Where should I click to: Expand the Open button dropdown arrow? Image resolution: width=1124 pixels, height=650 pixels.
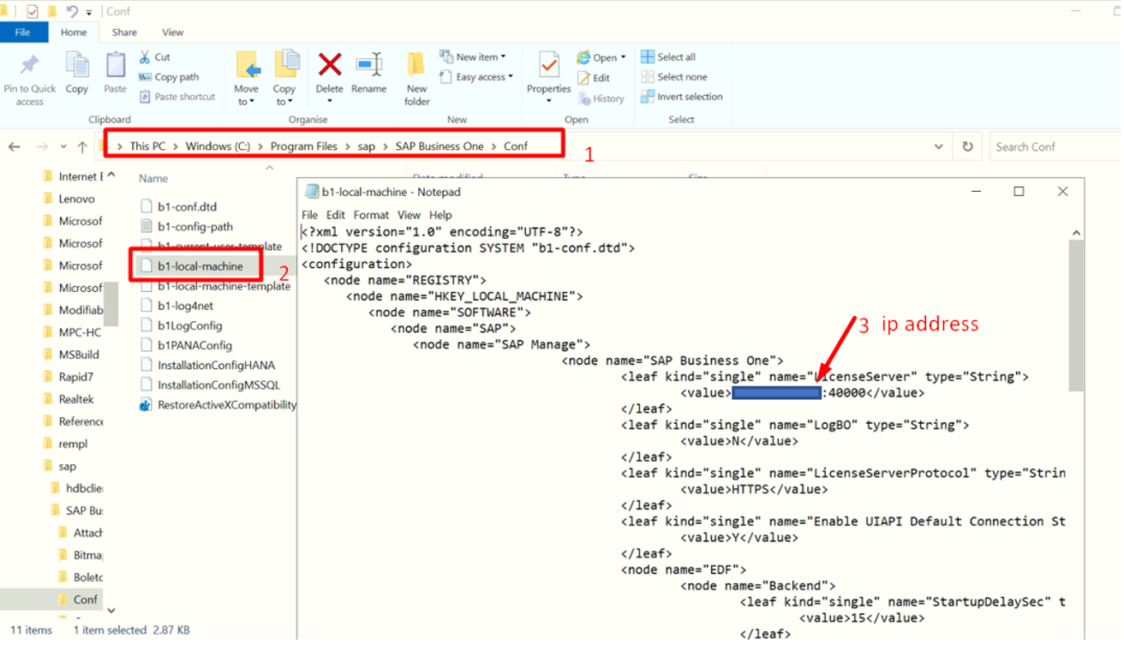[623, 57]
